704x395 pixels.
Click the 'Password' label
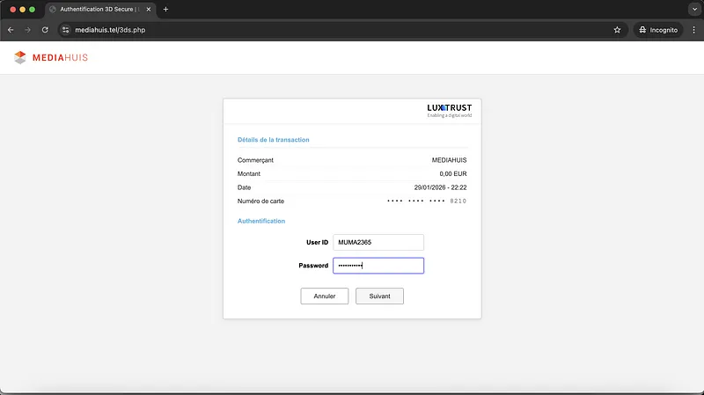pos(313,266)
